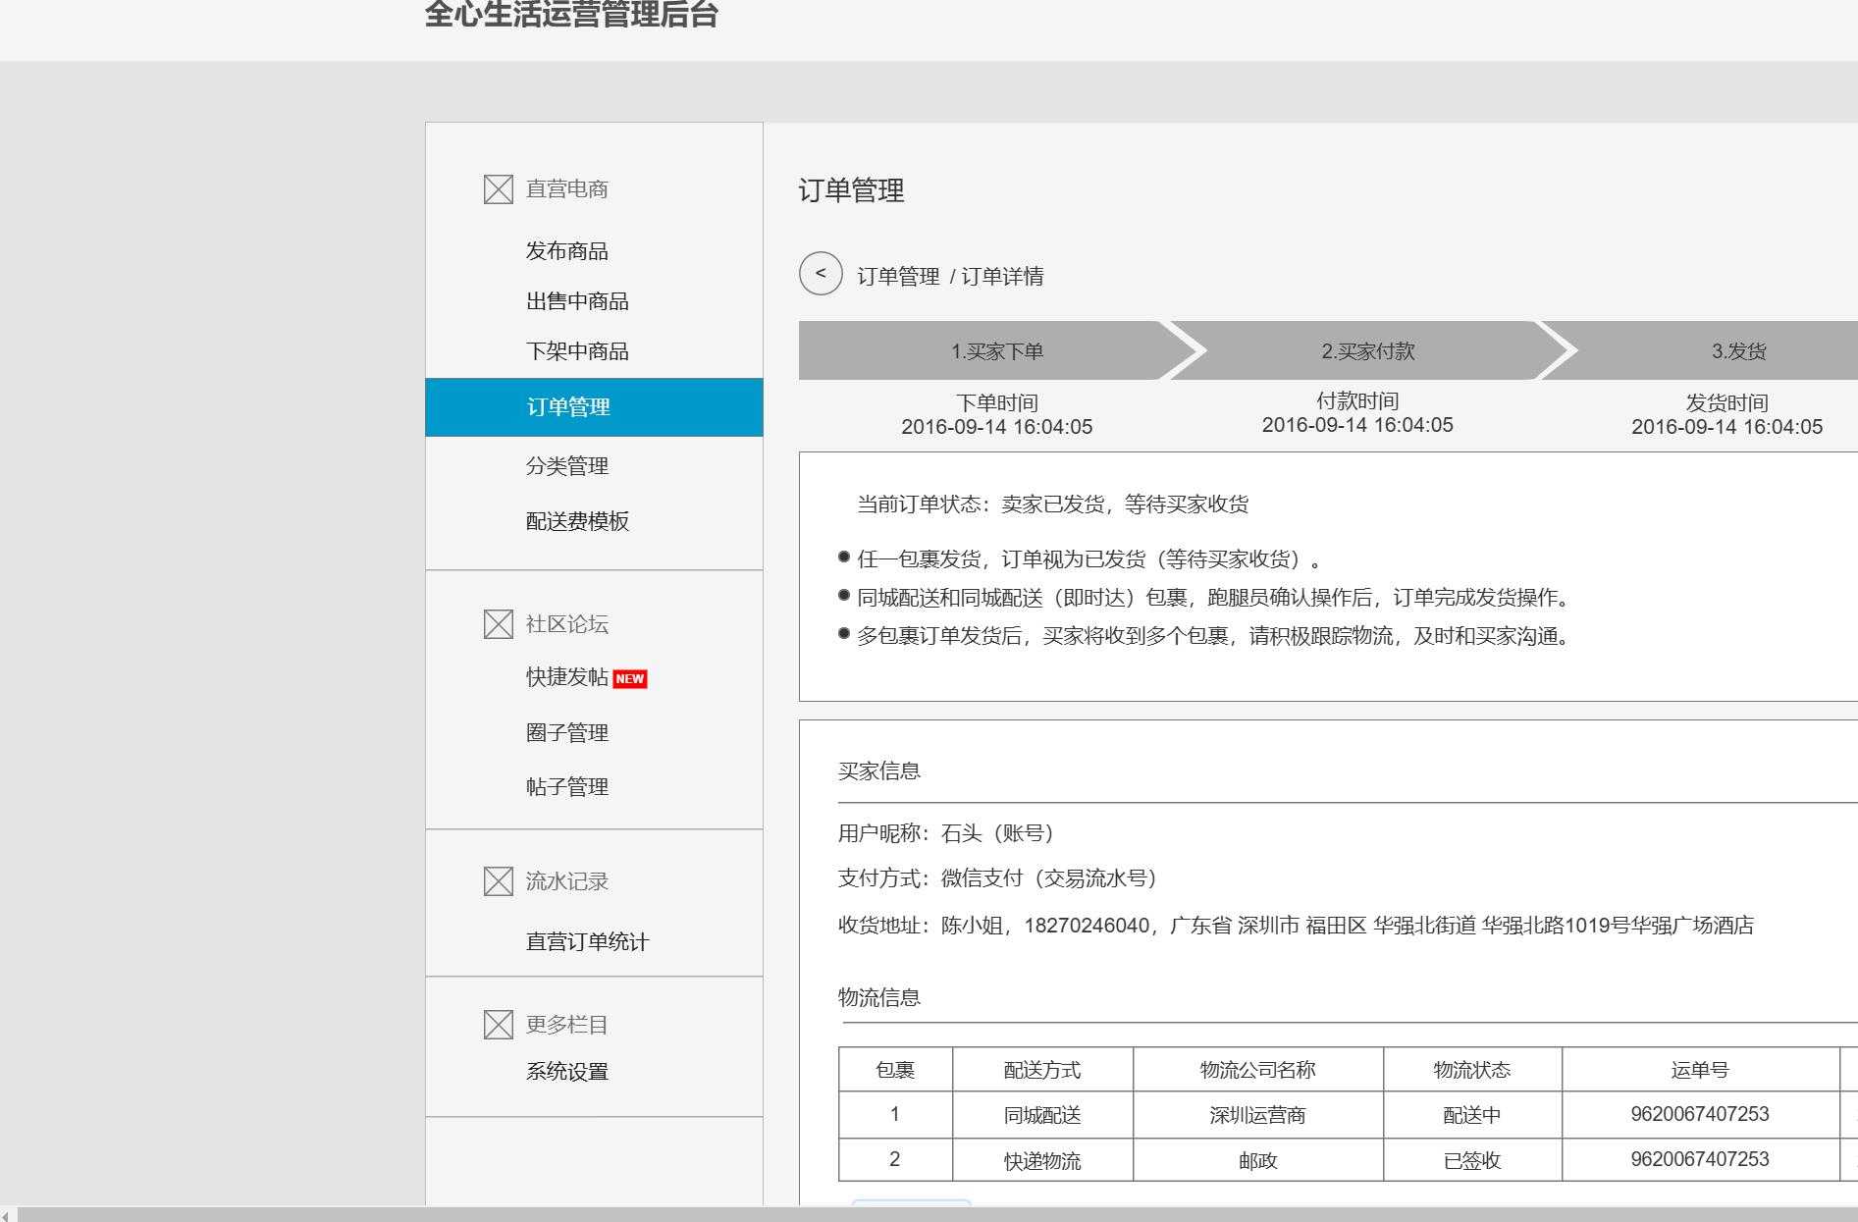The height and width of the screenshot is (1222, 1858).
Task: Click package row 2 for 快递物流
Action: 1040,1159
